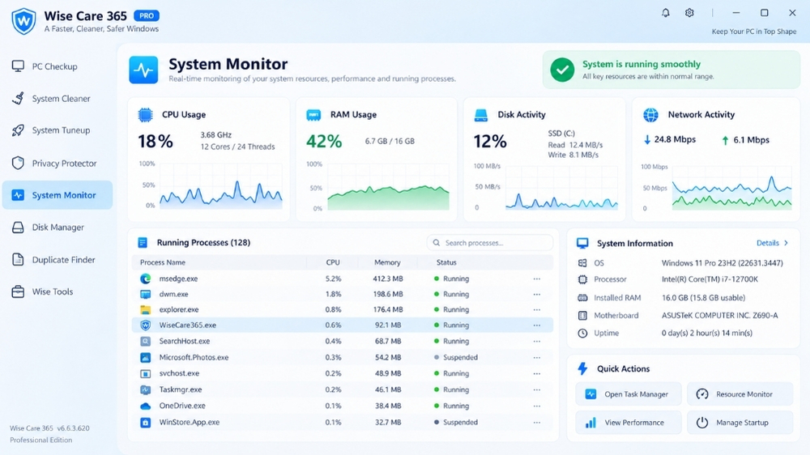This screenshot has width=810, height=455.
Task: Open more options for Taskmgr.exe
Action: tap(537, 390)
